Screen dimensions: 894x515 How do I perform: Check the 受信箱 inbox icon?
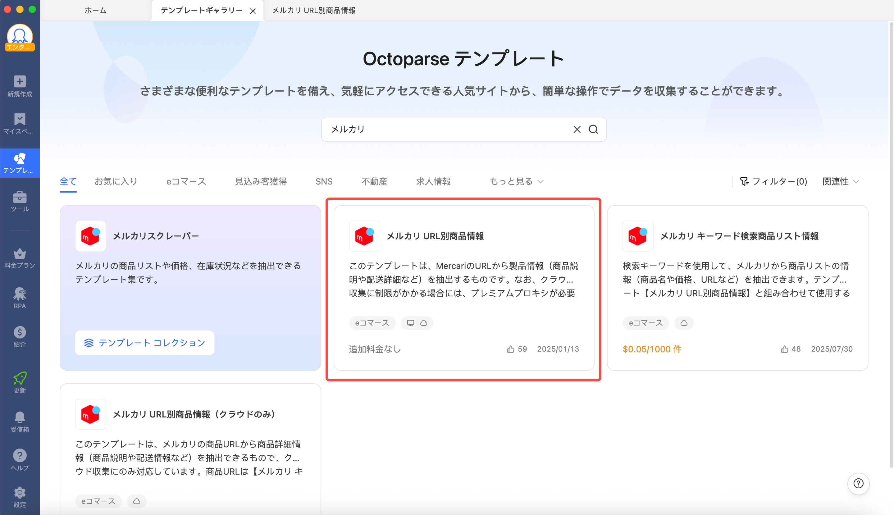[x=20, y=422]
